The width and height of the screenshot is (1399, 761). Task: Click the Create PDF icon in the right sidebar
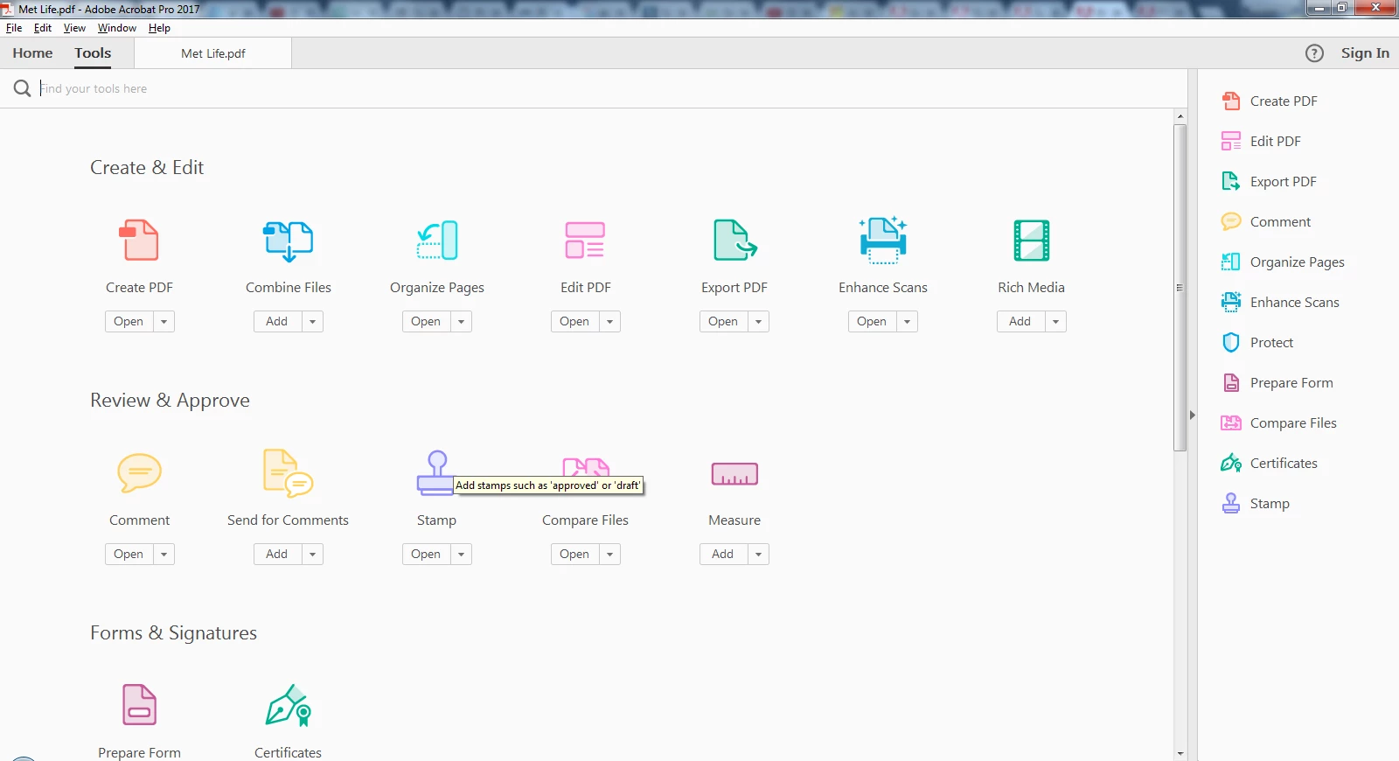(1231, 101)
